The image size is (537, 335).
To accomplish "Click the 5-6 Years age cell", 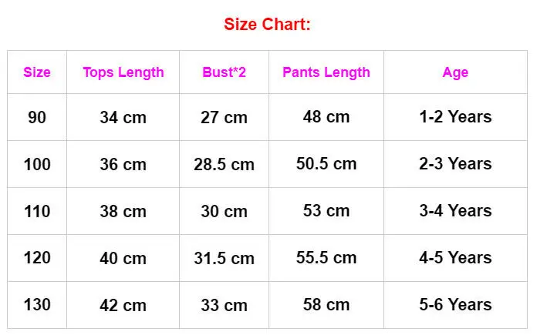I will pos(455,304).
